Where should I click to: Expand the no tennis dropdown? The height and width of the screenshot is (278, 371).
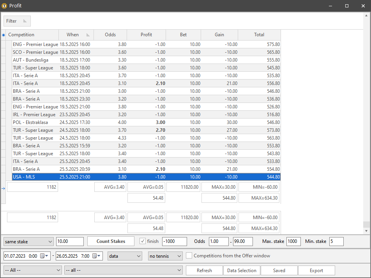point(166,256)
